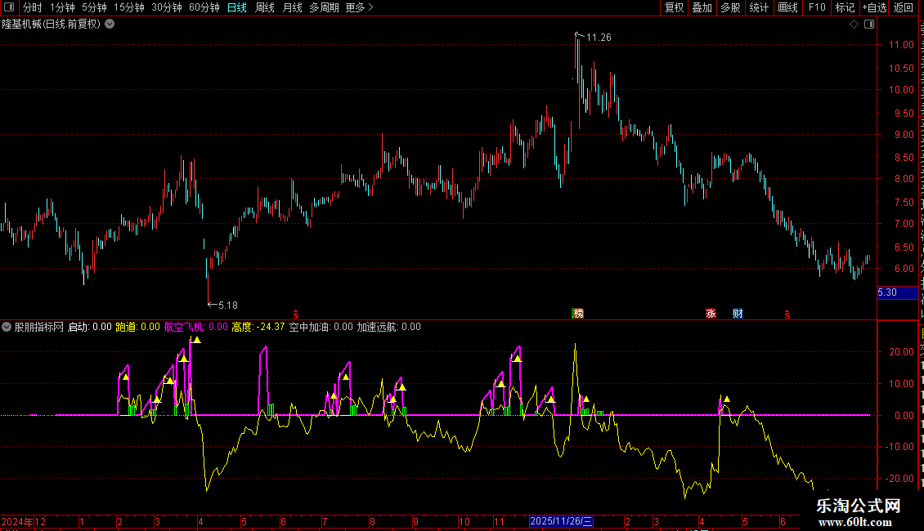Select the 30分钟 period tab

click(167, 7)
